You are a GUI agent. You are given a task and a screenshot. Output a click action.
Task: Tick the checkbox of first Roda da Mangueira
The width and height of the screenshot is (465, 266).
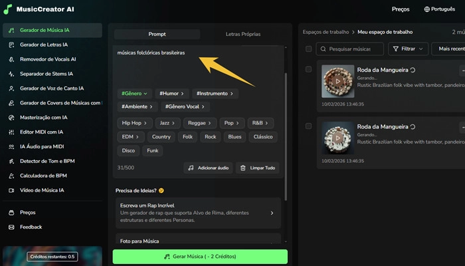click(x=308, y=69)
